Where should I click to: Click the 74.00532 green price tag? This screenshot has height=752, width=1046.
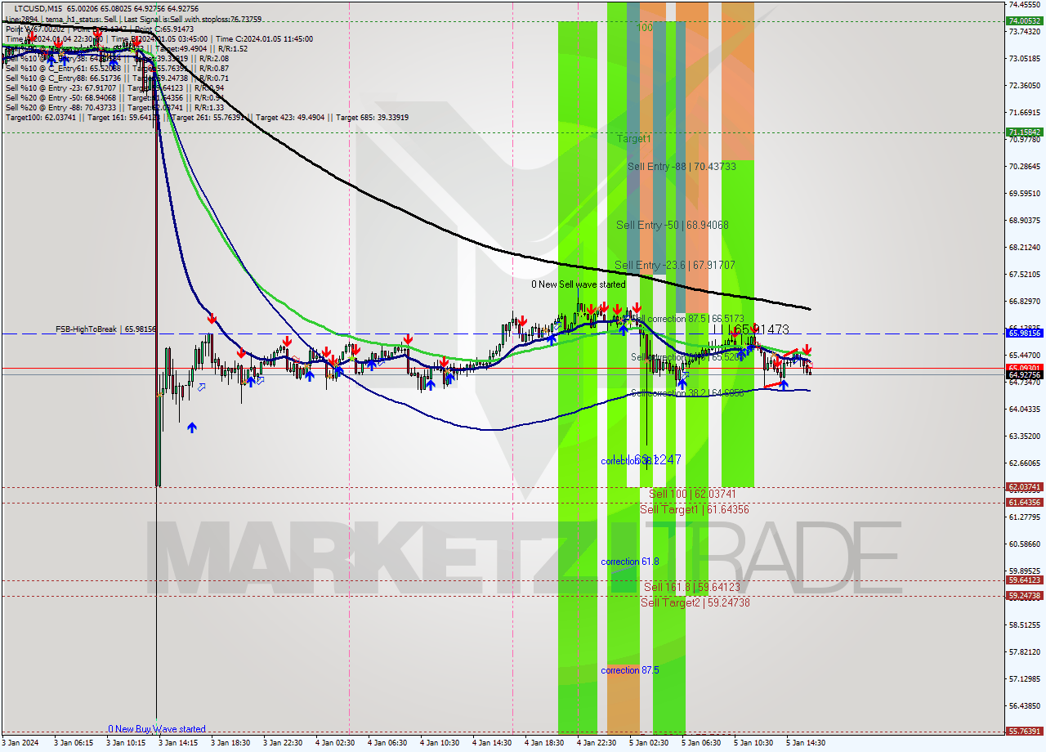(1025, 20)
